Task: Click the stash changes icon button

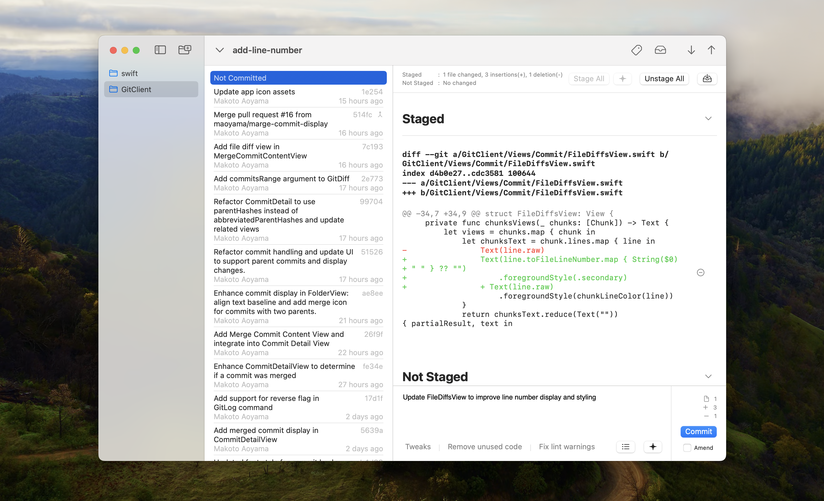Action: [707, 79]
